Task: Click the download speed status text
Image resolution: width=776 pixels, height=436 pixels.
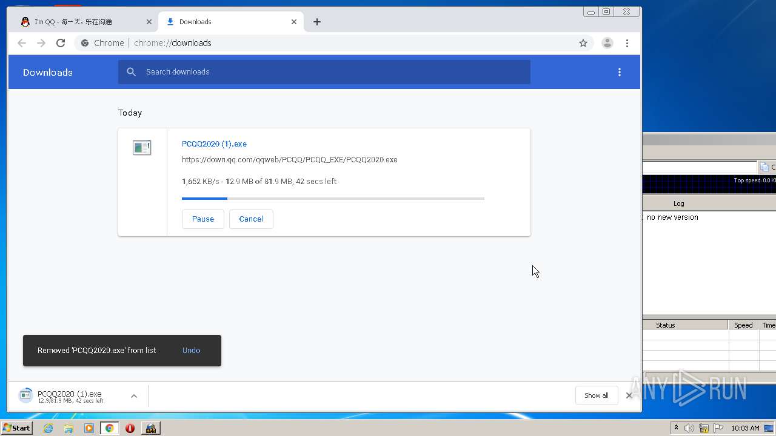Action: tap(259, 182)
